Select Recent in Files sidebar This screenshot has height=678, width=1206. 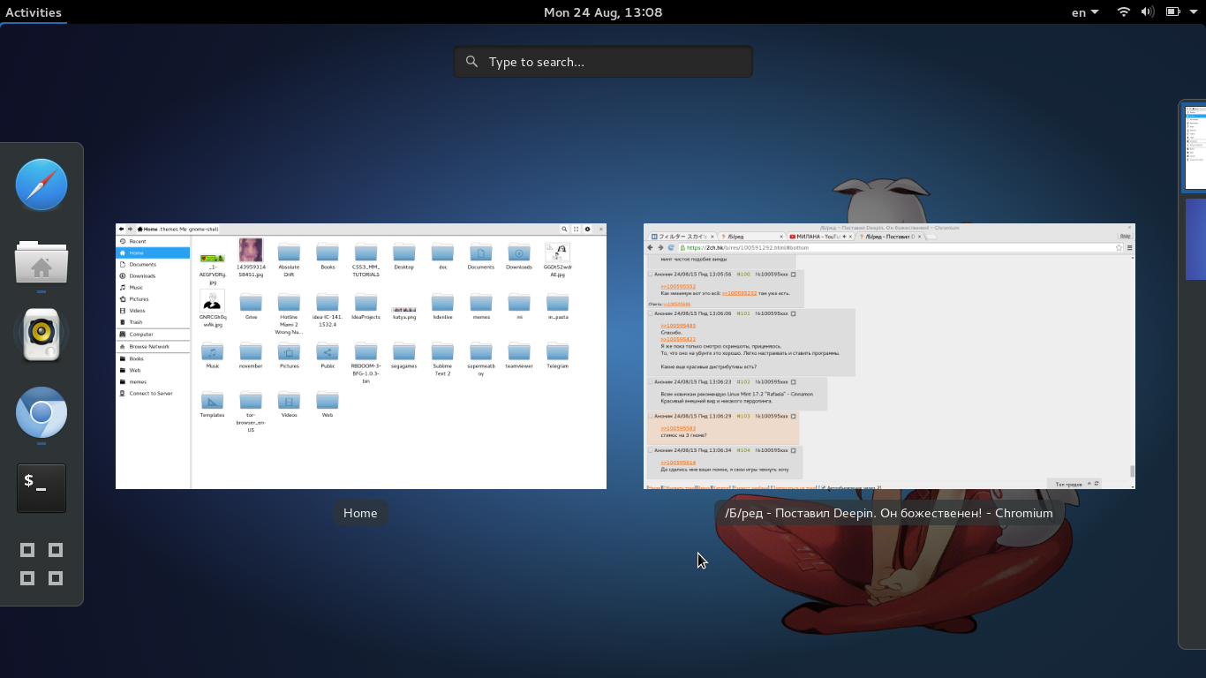point(153,241)
